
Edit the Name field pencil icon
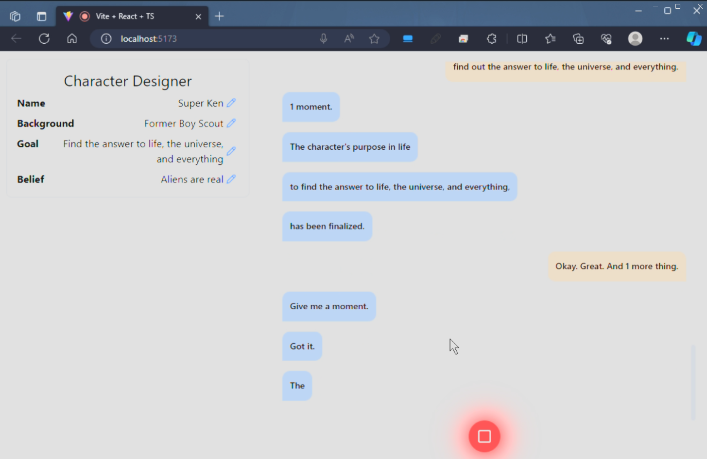[x=231, y=103]
